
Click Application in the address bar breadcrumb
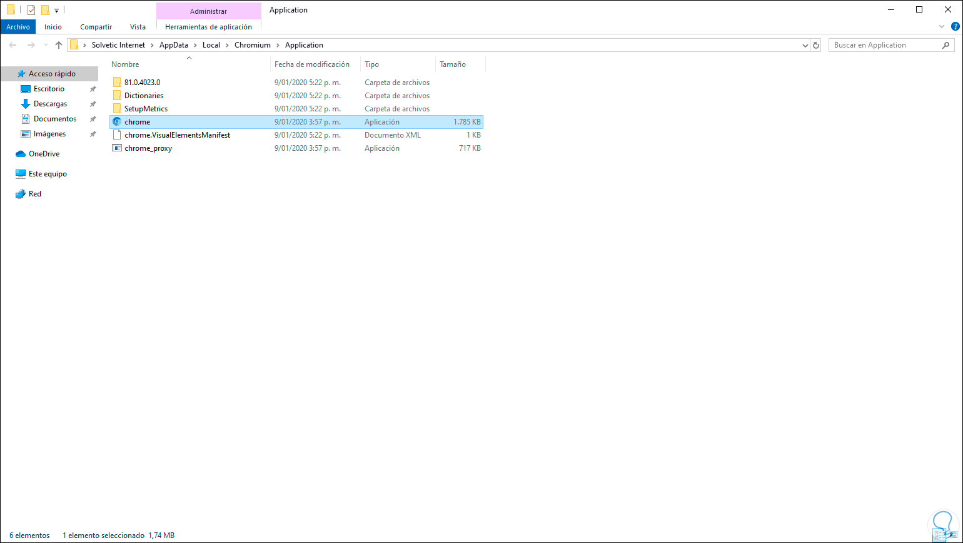pyautogui.click(x=304, y=45)
